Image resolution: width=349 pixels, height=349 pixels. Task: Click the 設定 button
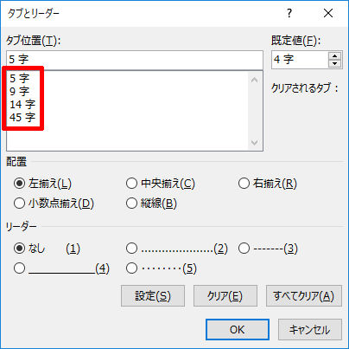[153, 296]
